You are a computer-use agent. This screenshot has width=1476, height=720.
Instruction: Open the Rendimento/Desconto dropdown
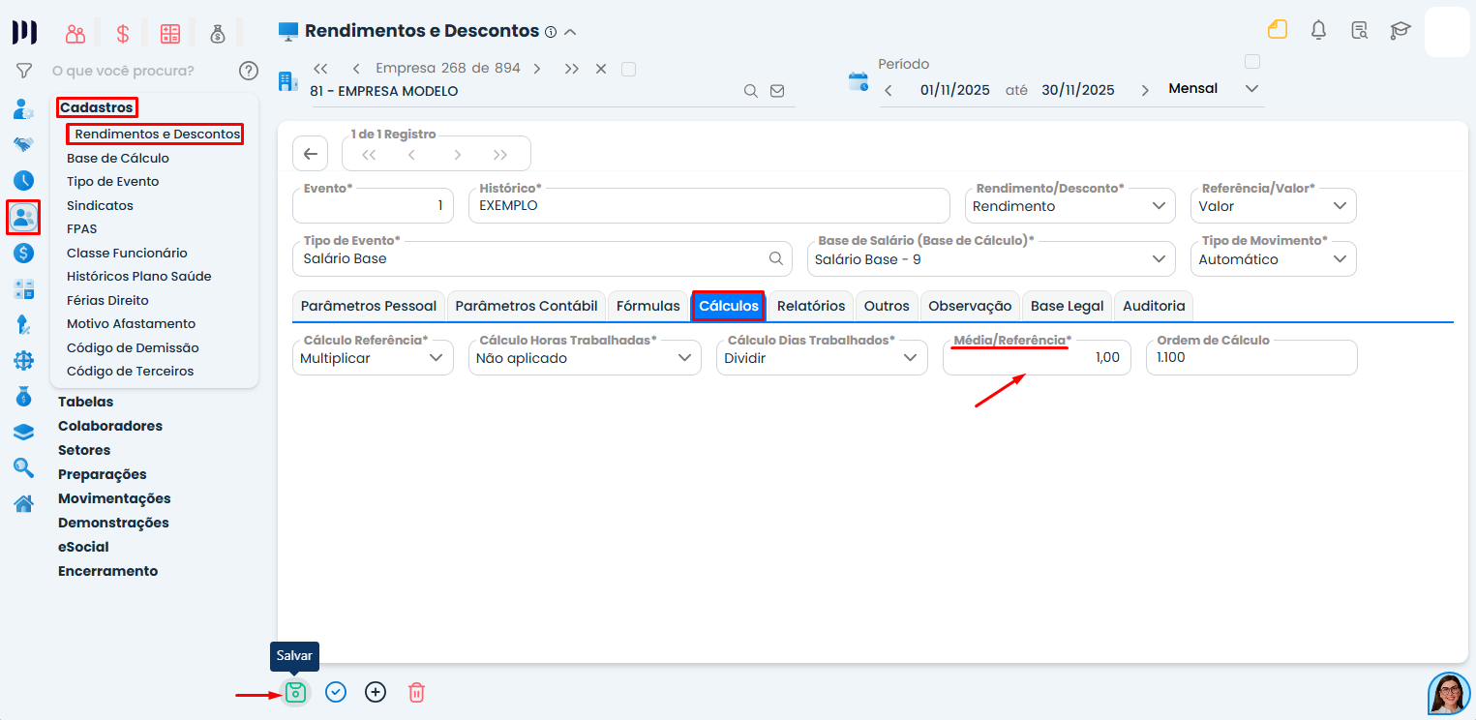coord(1069,206)
